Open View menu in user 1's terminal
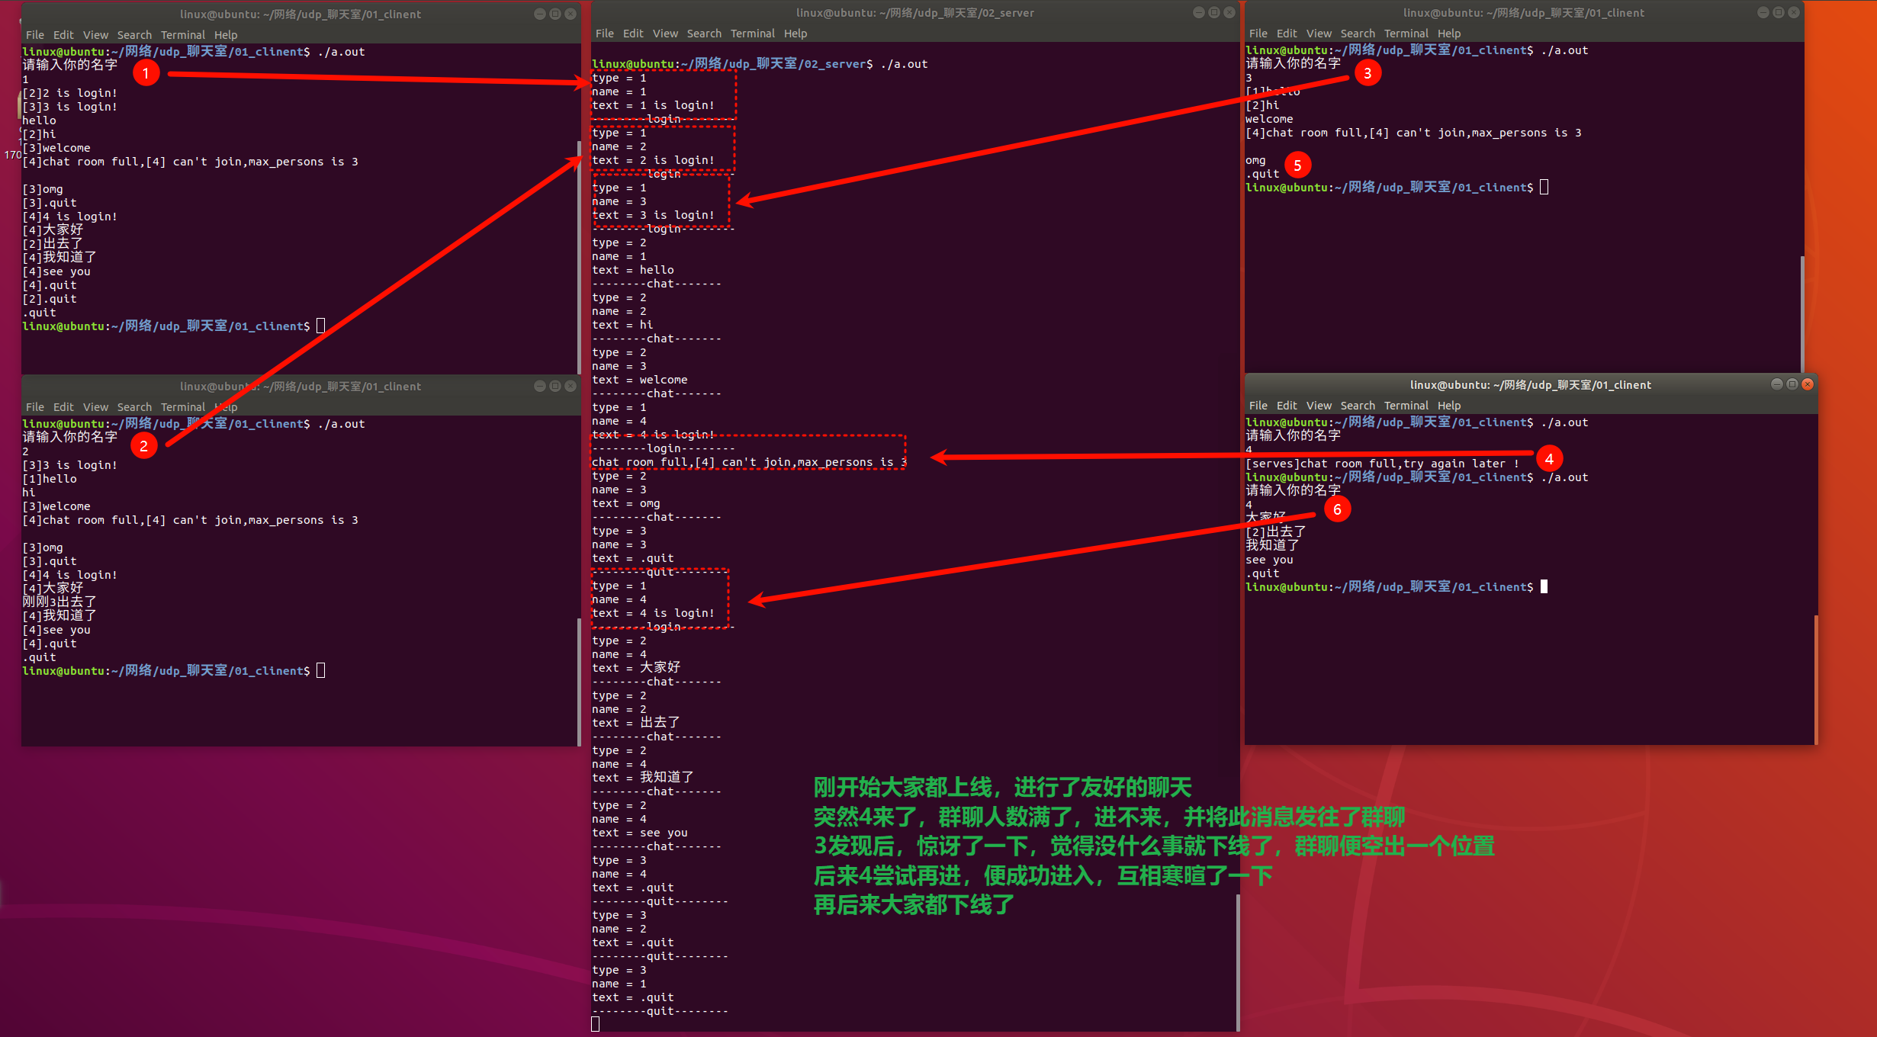Image resolution: width=1877 pixels, height=1037 pixels. tap(95, 35)
